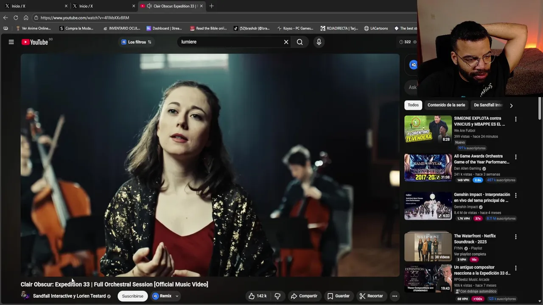
Task: Focus the search box containing 'lumiere'
Action: tap(231, 42)
